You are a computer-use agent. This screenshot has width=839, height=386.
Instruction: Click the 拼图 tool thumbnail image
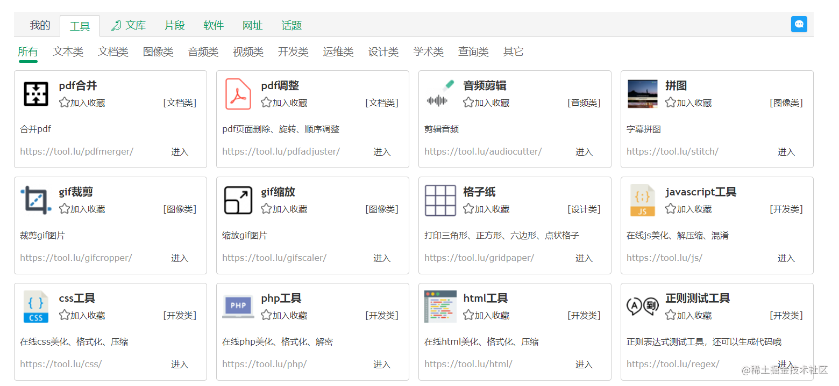click(x=642, y=93)
